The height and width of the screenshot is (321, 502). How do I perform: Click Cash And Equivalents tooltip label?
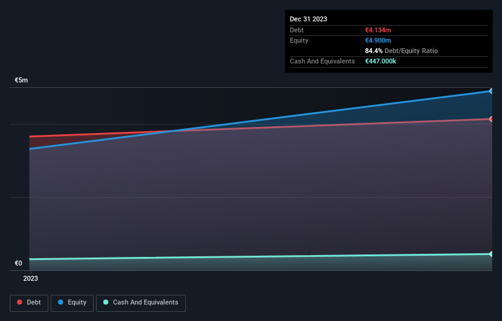322,61
